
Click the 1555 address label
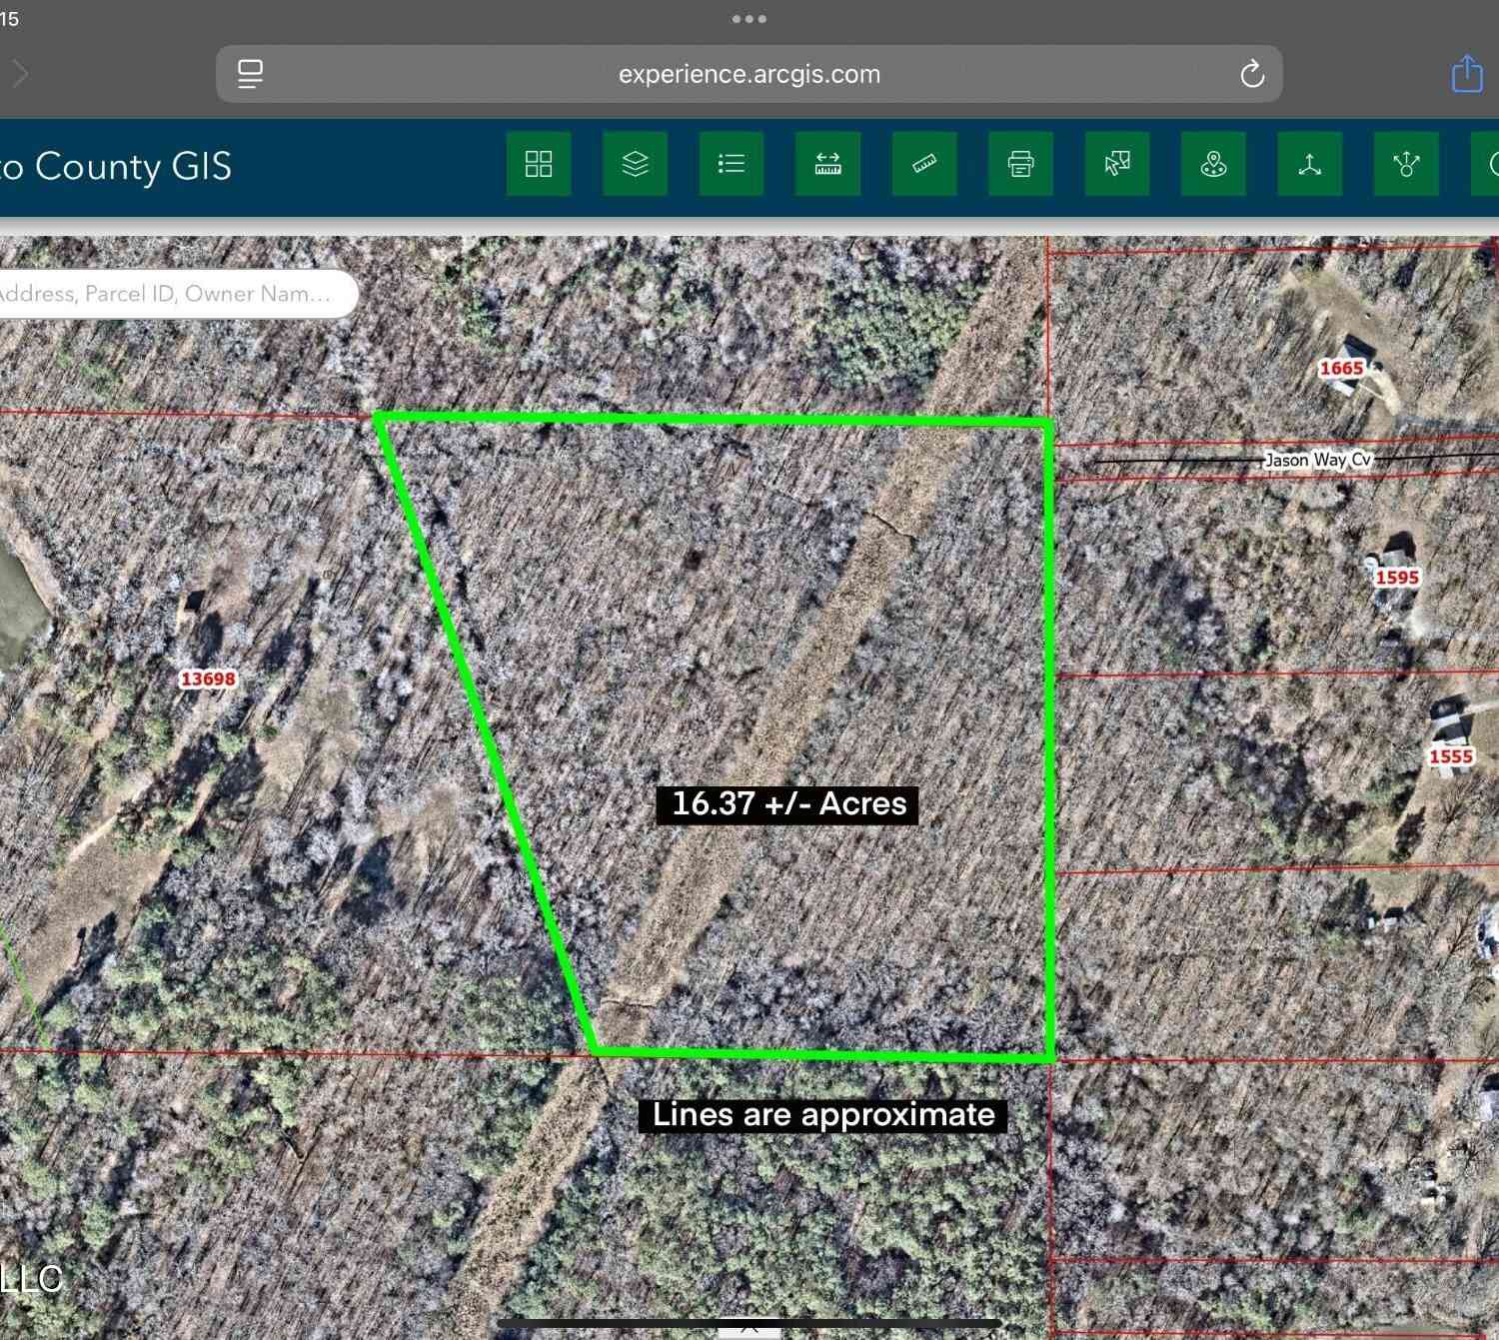point(1451,756)
